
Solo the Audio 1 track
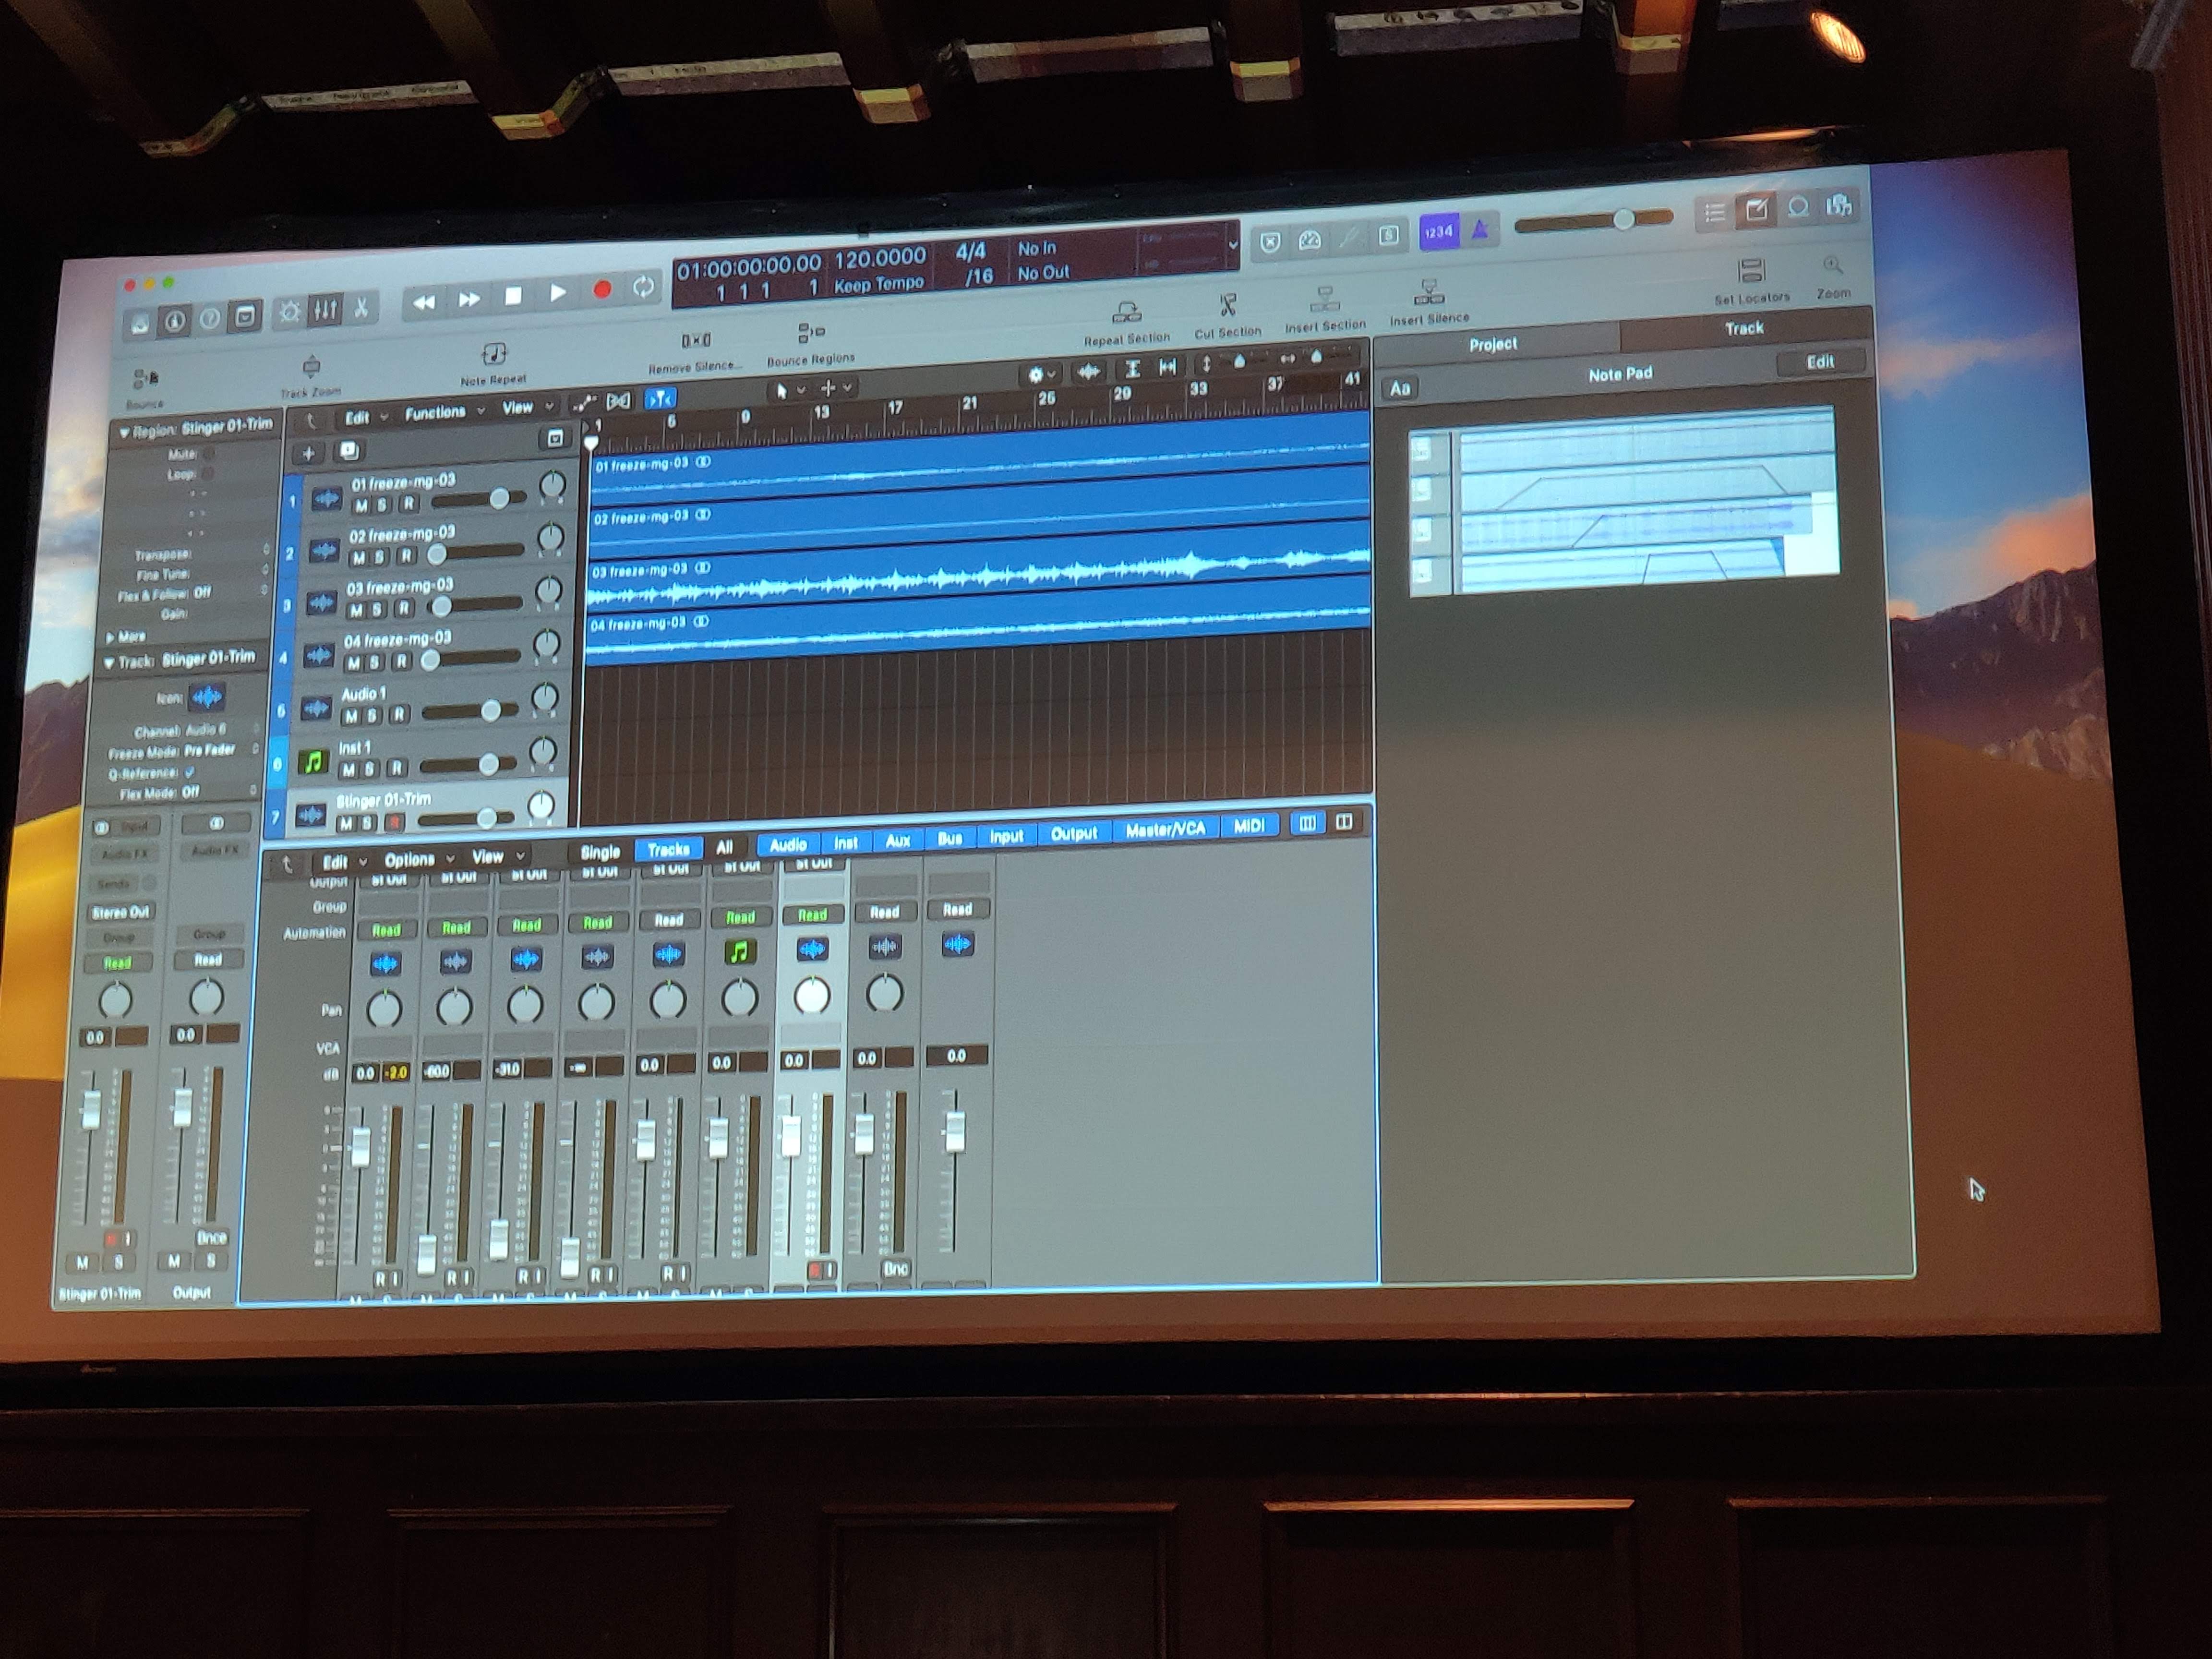pyautogui.click(x=373, y=716)
